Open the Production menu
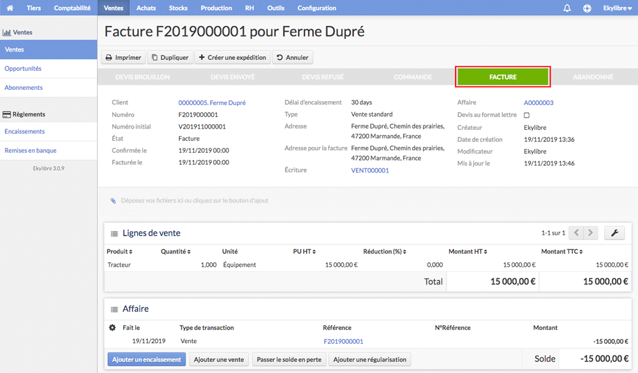This screenshot has width=638, height=373. (x=216, y=8)
